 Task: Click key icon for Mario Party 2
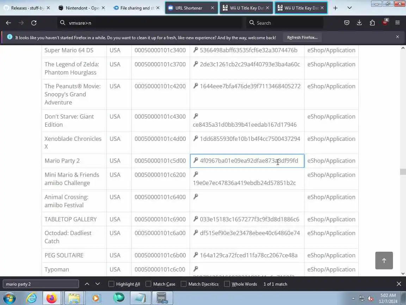196,160
